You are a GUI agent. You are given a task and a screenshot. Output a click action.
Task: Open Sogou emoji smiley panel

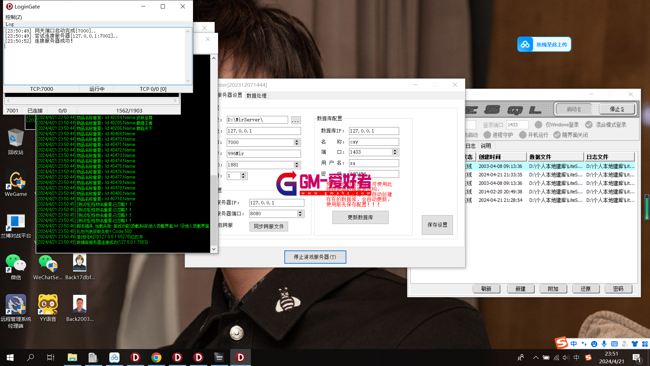pos(594,344)
